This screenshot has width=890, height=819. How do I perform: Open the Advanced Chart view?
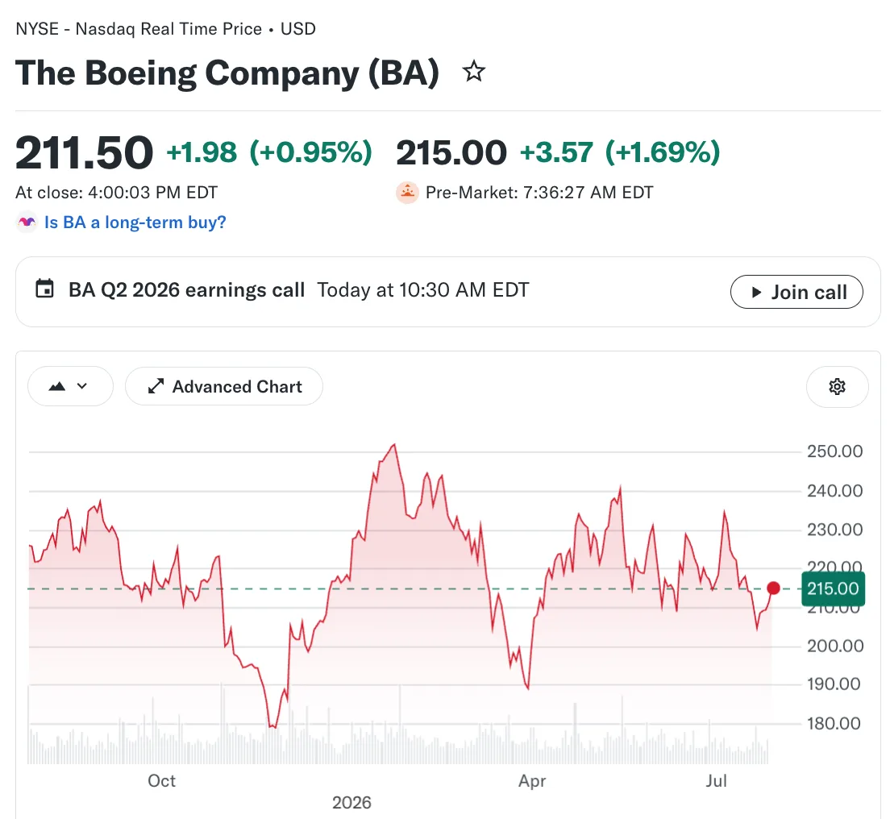coord(224,386)
